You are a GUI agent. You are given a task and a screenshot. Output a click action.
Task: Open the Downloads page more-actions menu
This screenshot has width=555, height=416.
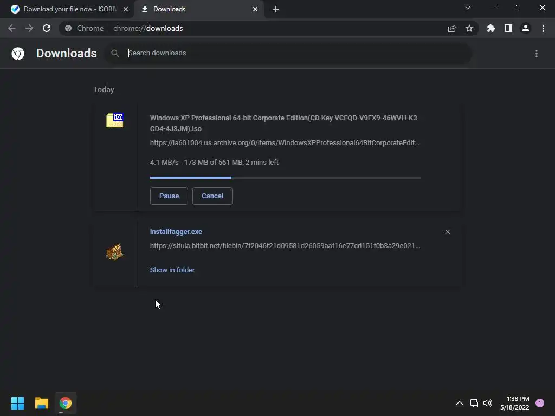(537, 54)
